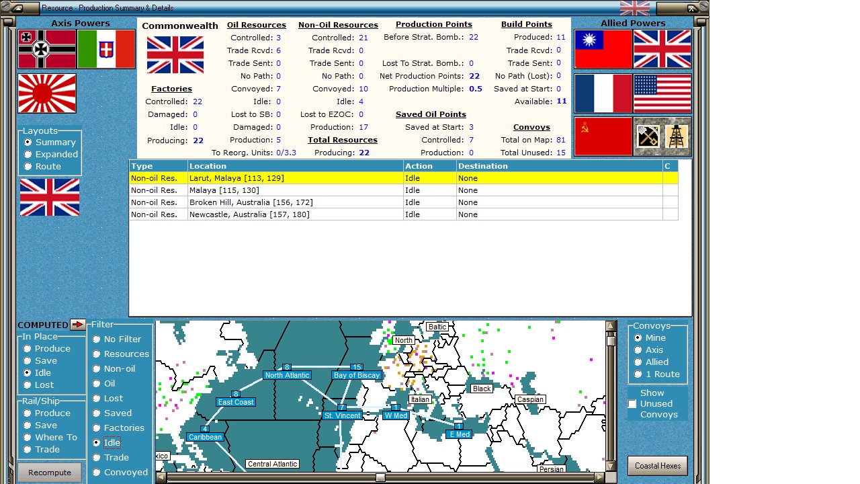Select the Soviet Union flag

[603, 136]
